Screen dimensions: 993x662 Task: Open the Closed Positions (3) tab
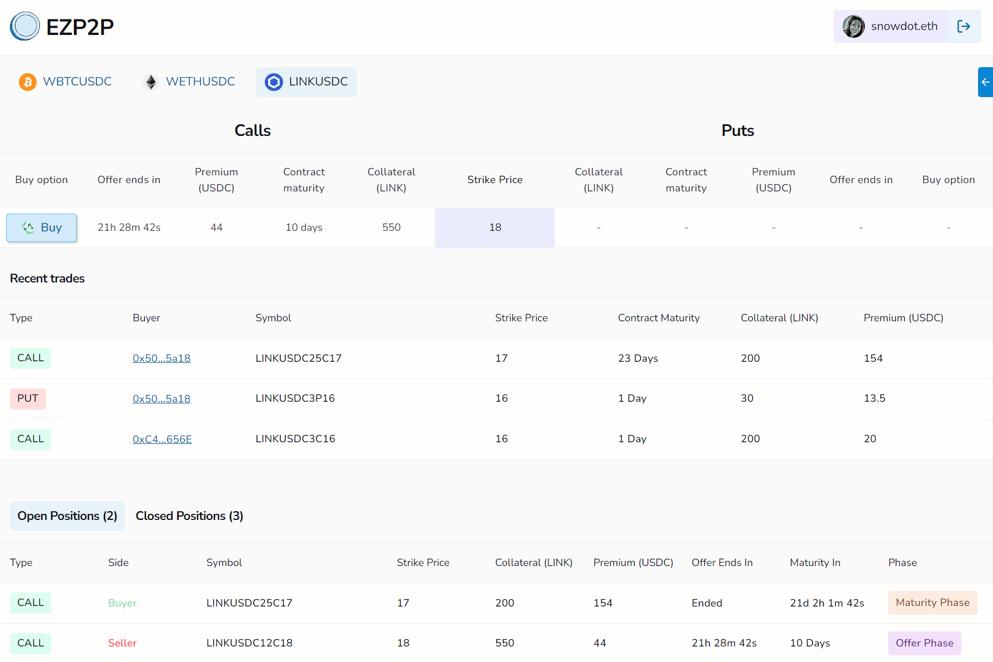point(189,516)
